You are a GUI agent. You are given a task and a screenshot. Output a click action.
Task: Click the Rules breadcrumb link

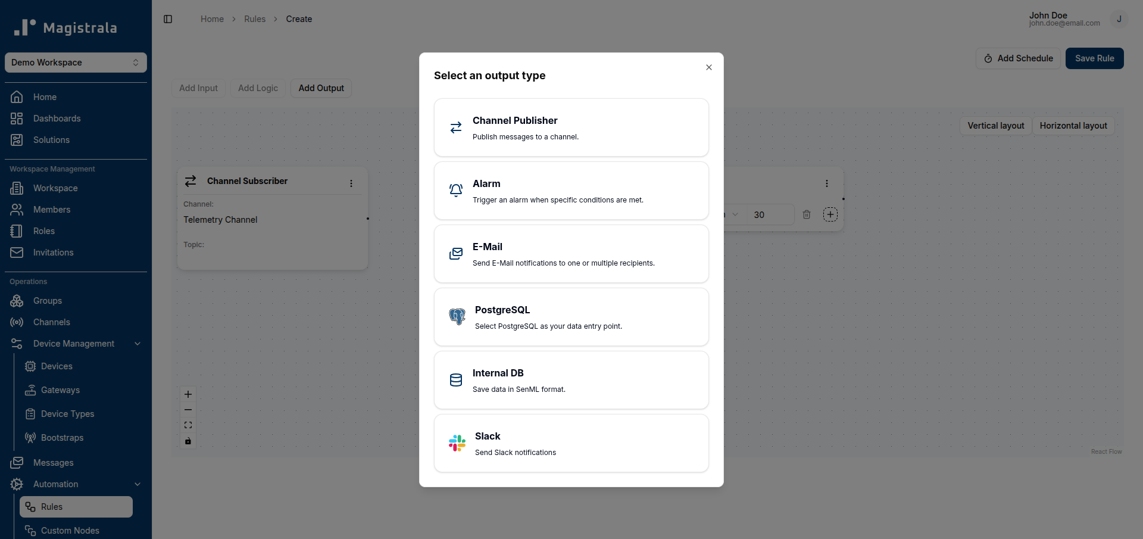pos(255,19)
